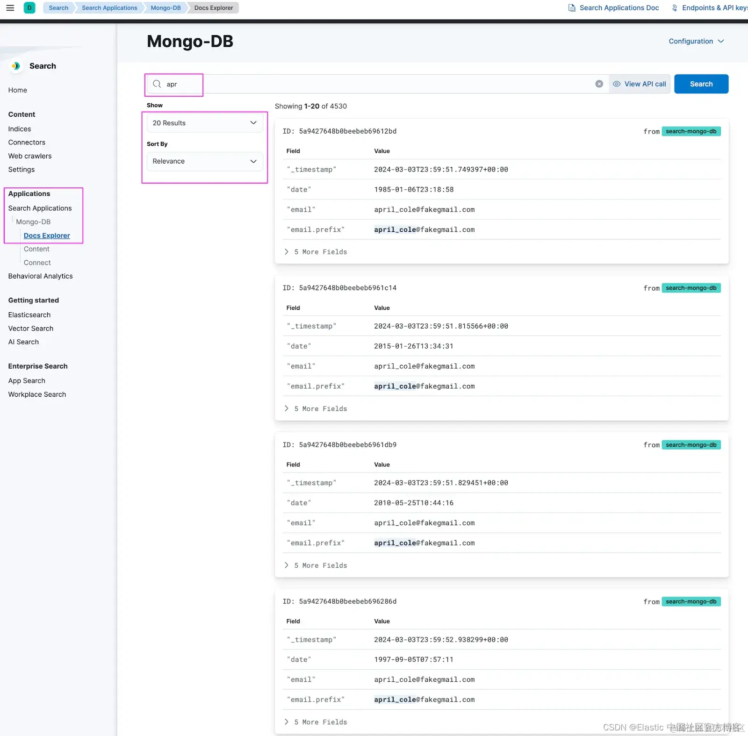
Task: Click the Docs Explorer breadcrumb
Action: click(x=214, y=8)
